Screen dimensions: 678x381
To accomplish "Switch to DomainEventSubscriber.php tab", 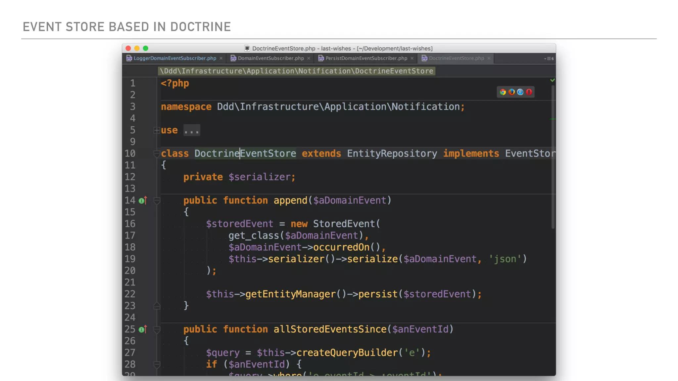I will (x=271, y=58).
